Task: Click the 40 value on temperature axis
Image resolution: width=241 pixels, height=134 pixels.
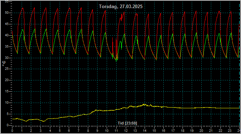Action: click(x=7, y=35)
